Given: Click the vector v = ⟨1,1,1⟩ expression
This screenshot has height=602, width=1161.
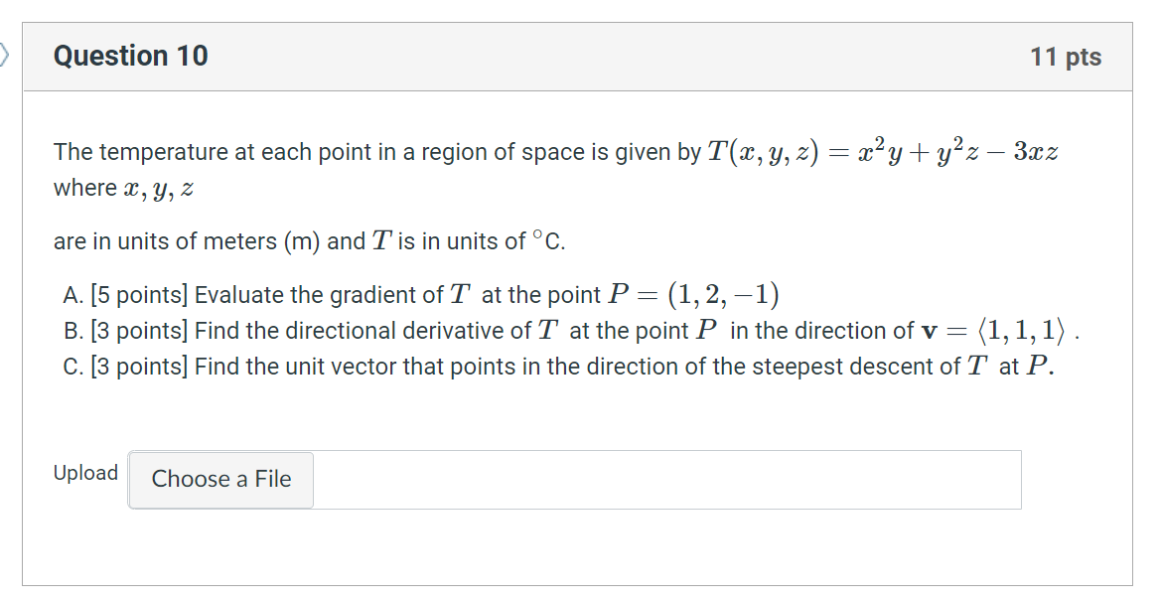Looking at the screenshot, I should pos(994,330).
